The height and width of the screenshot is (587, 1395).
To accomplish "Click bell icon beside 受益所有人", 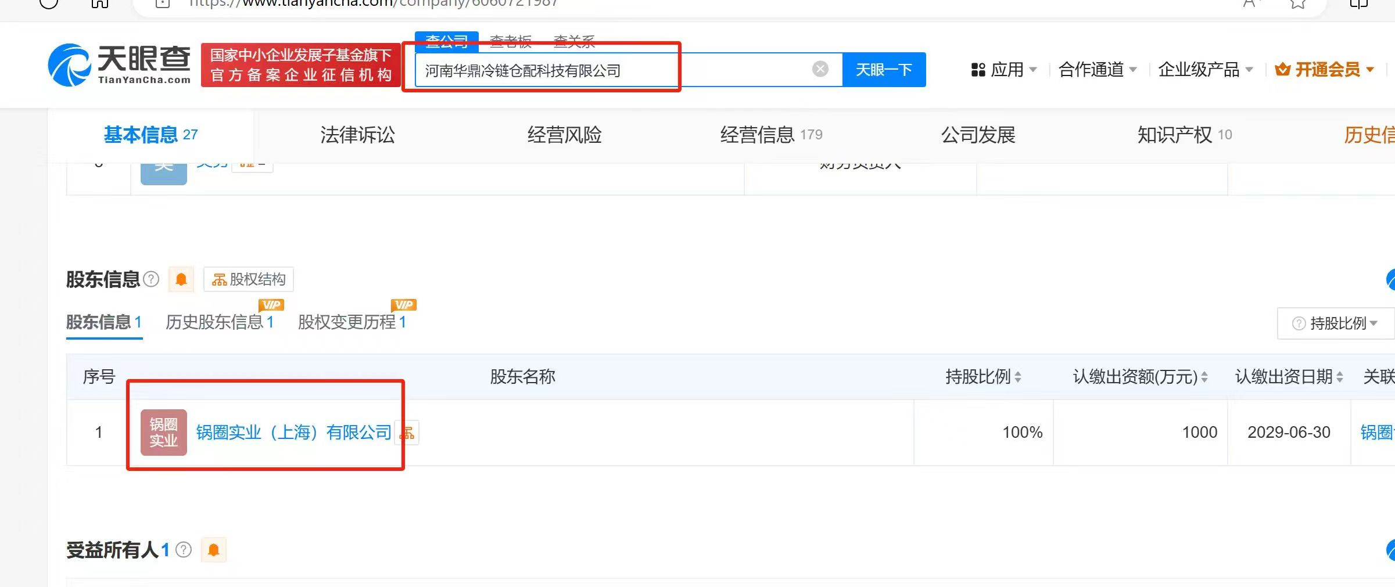I will [x=214, y=550].
